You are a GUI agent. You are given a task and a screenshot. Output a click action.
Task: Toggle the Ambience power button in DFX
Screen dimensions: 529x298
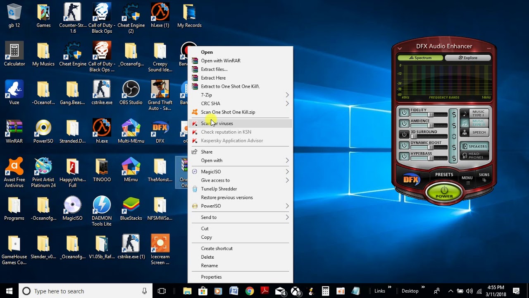tap(404, 123)
